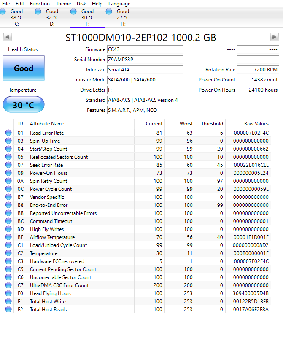Screen dimensions: 283x345
Task: Click status orb for Seek Error Rate row
Action: 8,165
